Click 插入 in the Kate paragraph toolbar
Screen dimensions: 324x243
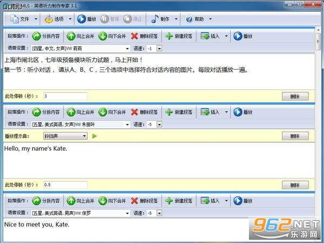pos(210,112)
